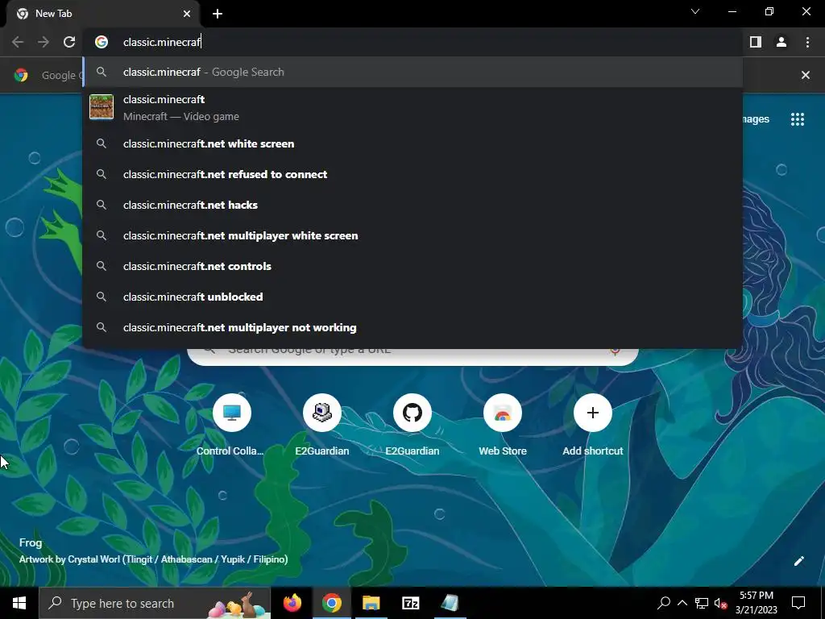
Task: Show hidden system tray icons
Action: tap(682, 603)
